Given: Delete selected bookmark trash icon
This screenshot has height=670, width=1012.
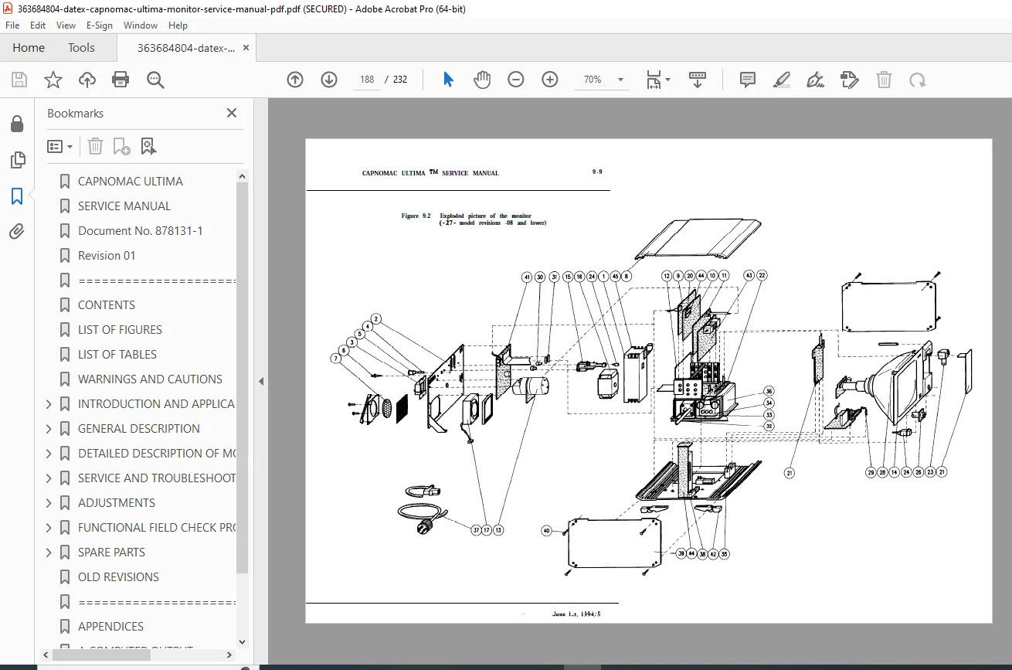Looking at the screenshot, I should (95, 146).
